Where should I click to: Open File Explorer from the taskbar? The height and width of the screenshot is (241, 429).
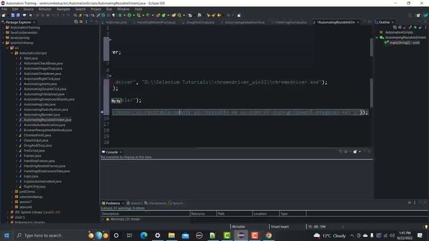172,235
